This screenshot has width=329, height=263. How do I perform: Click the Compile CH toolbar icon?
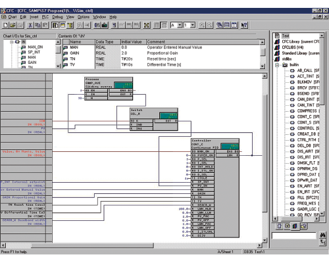coord(97,25)
